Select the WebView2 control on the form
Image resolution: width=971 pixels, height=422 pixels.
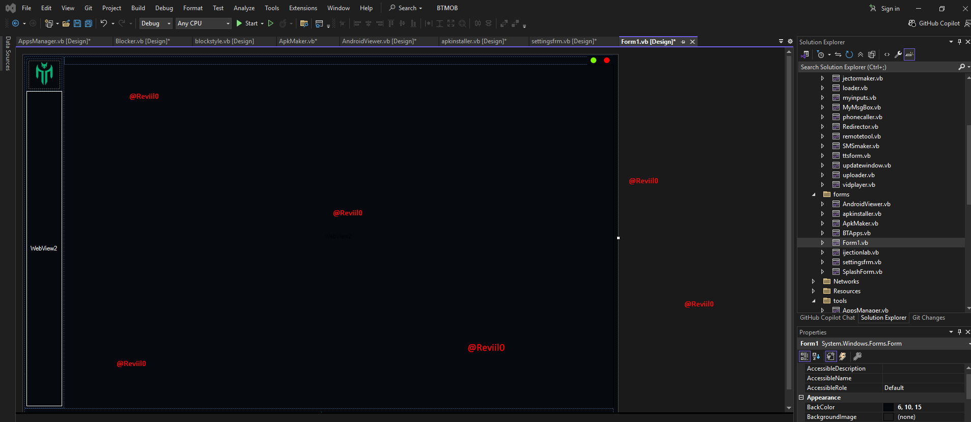click(x=44, y=248)
